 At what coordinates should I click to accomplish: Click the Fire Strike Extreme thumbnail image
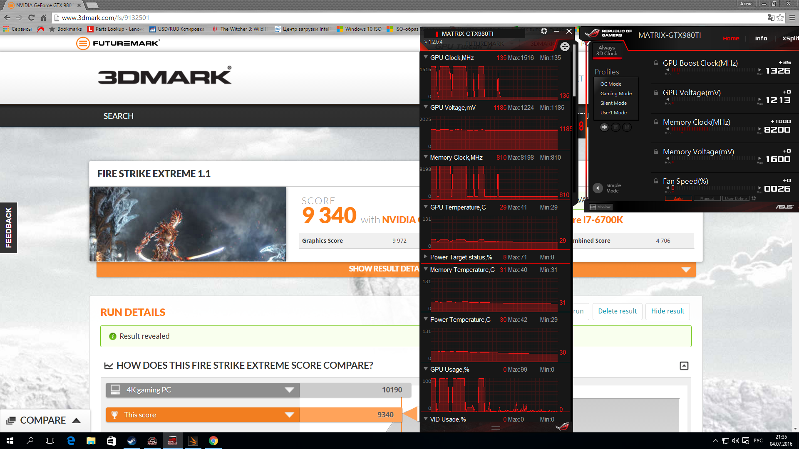tap(188, 224)
